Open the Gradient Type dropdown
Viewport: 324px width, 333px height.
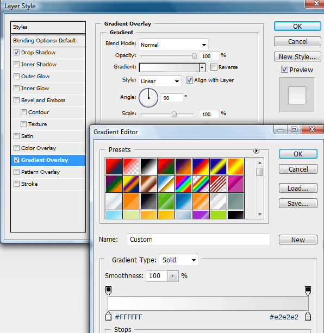point(178,260)
